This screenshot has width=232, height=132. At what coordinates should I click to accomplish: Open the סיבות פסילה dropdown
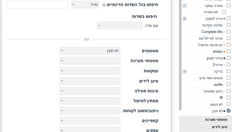[x=90, y=91]
